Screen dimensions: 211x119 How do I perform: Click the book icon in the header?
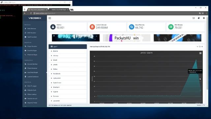tap(198, 18)
